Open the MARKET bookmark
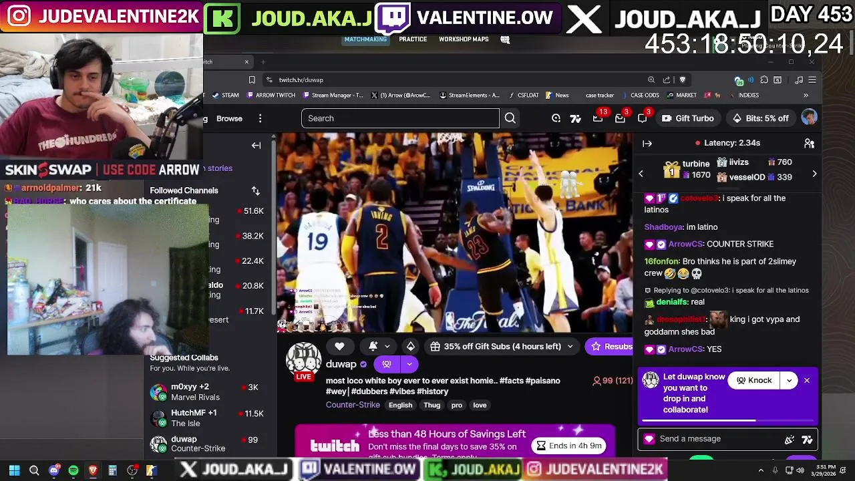Viewport: 855px width, 481px height. pos(681,96)
